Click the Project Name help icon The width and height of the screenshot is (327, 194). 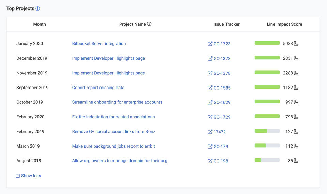tap(149, 24)
